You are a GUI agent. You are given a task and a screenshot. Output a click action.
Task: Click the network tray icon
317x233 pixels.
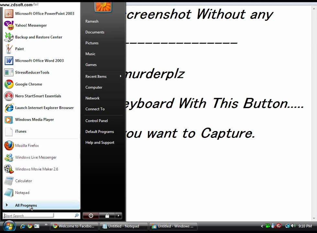click(x=287, y=226)
